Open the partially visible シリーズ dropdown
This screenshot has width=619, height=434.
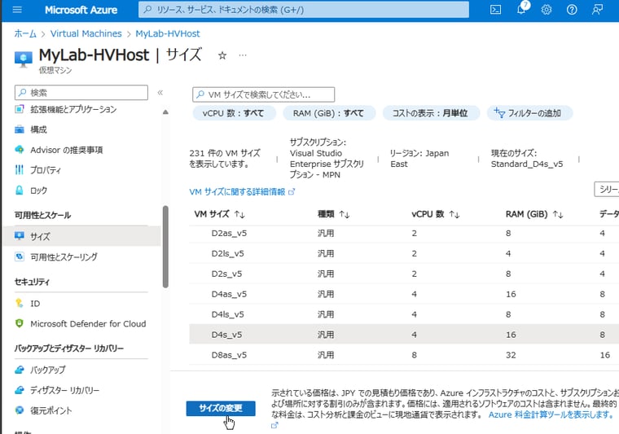click(x=607, y=190)
